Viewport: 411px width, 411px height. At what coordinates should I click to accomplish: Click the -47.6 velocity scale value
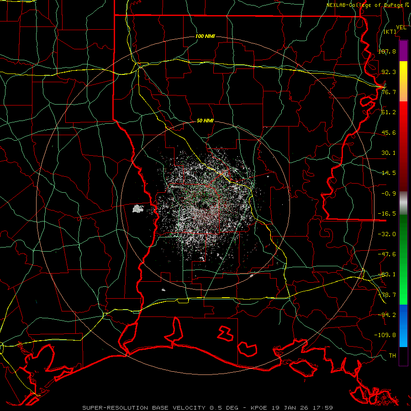[x=387, y=254]
